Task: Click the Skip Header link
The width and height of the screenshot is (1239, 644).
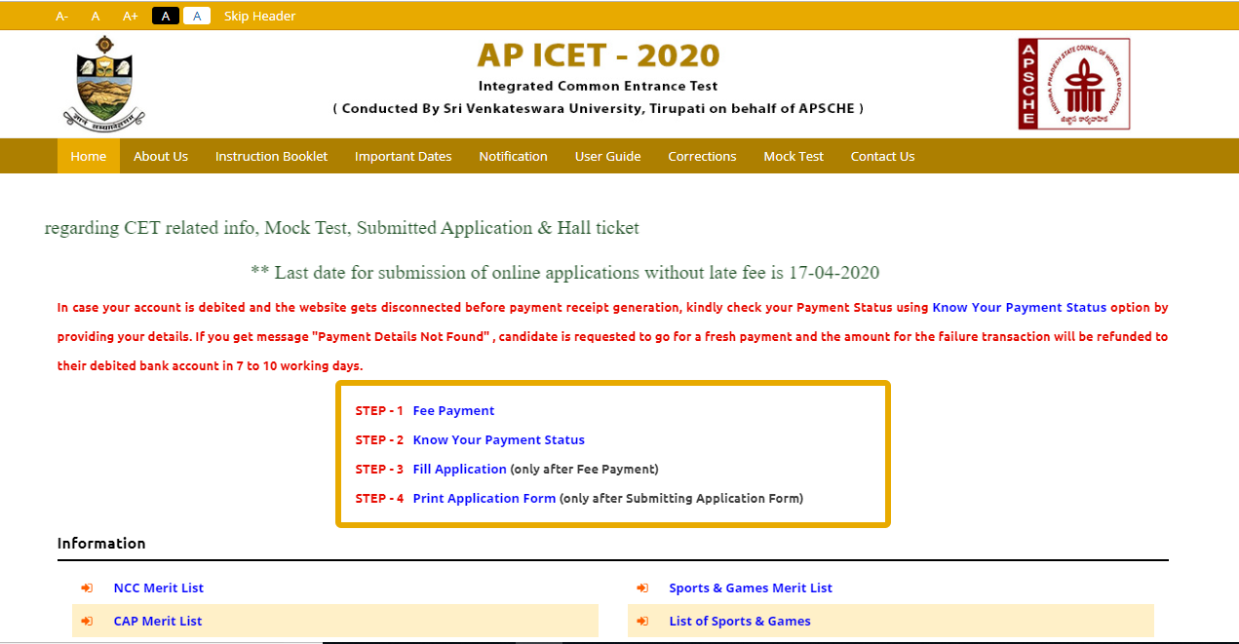Action: point(259,16)
